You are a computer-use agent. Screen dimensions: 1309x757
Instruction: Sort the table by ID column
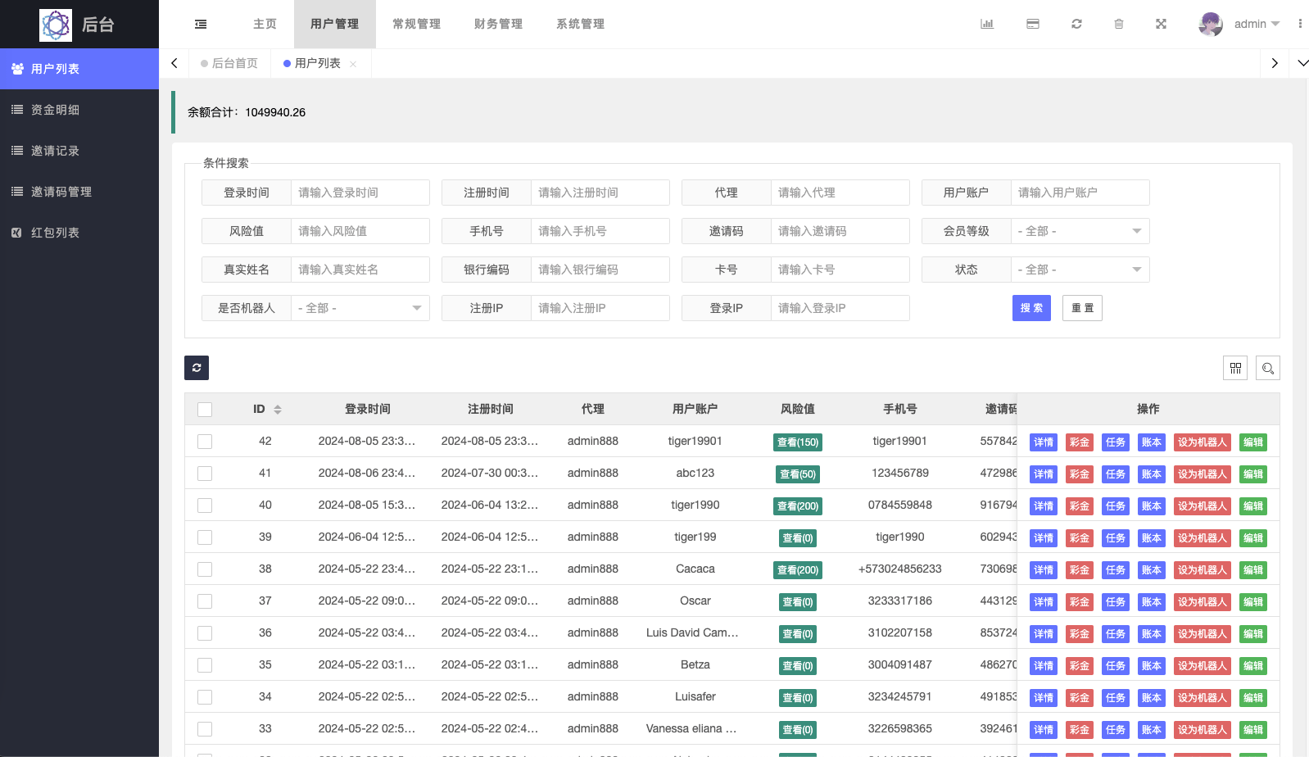[278, 410]
